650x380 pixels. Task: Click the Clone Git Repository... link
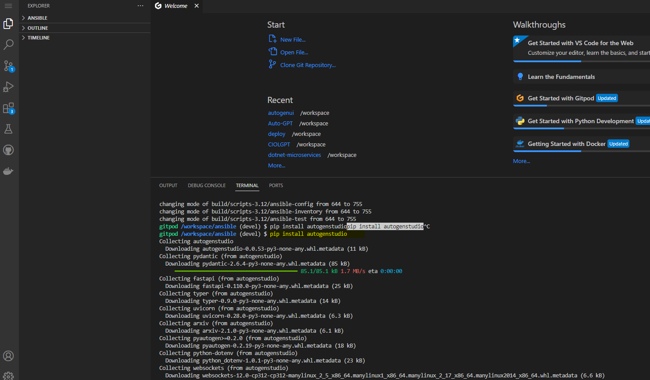308,65
